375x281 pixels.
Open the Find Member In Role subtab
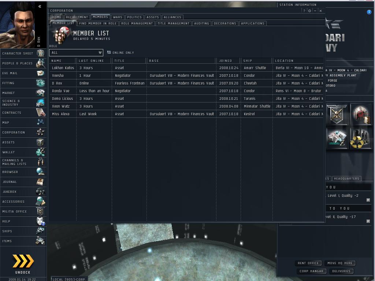[x=98, y=23]
